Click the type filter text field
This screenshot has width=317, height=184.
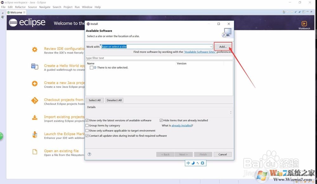pos(159,58)
